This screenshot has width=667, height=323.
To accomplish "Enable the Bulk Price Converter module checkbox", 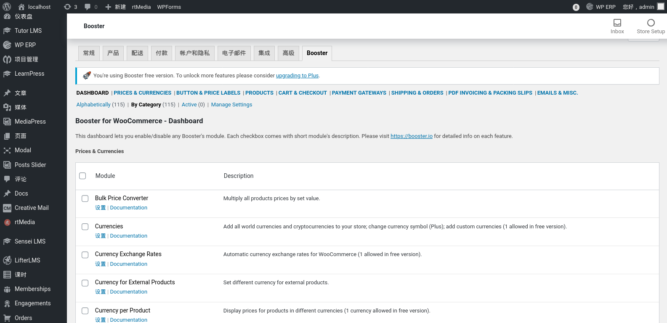I will pyautogui.click(x=85, y=199).
